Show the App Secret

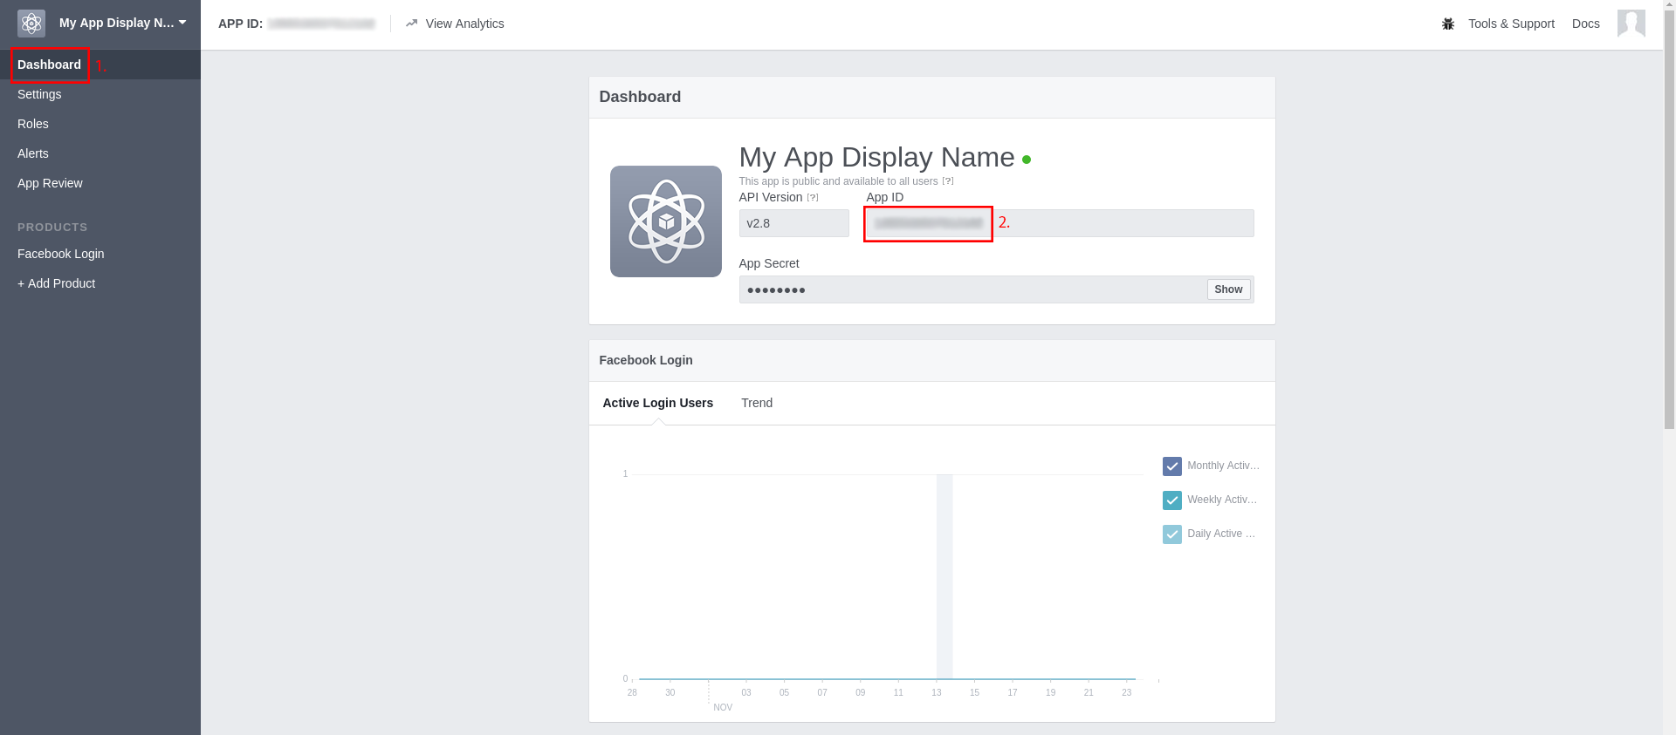[1228, 289]
